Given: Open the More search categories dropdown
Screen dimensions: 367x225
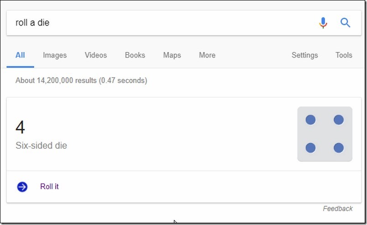Looking at the screenshot, I should coord(207,55).
